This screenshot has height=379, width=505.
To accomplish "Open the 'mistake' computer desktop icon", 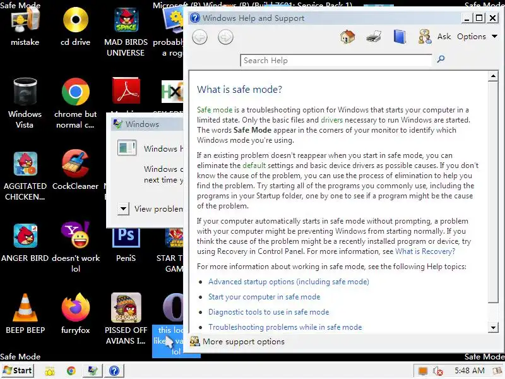I will click(25, 20).
